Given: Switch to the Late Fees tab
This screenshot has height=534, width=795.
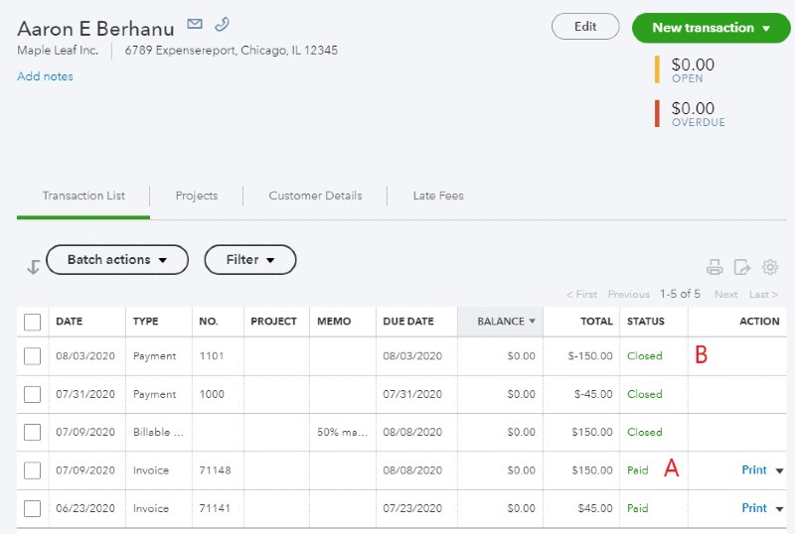Looking at the screenshot, I should pos(438,196).
